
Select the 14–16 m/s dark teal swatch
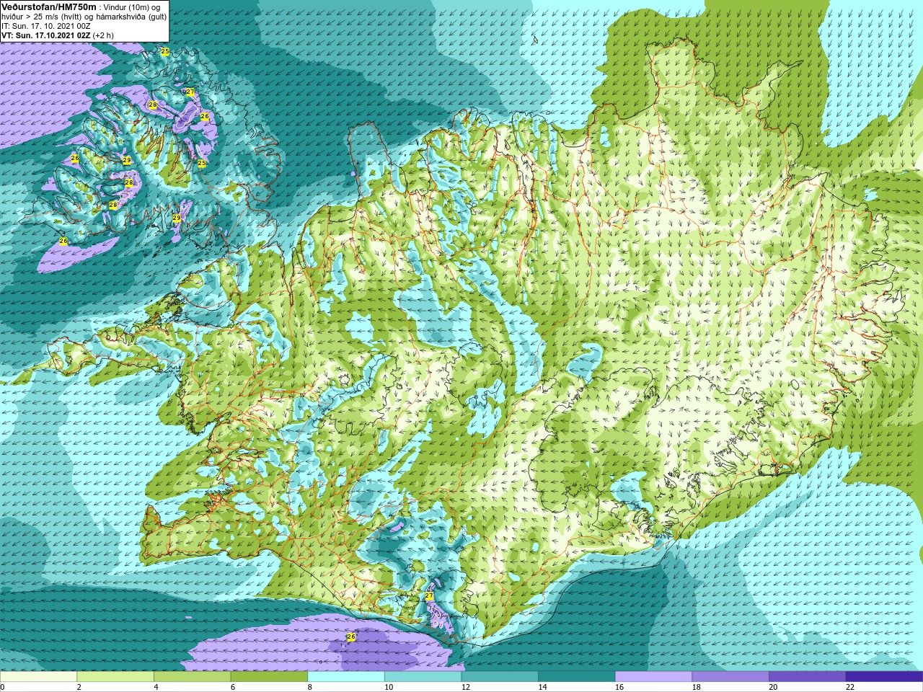coord(577,677)
